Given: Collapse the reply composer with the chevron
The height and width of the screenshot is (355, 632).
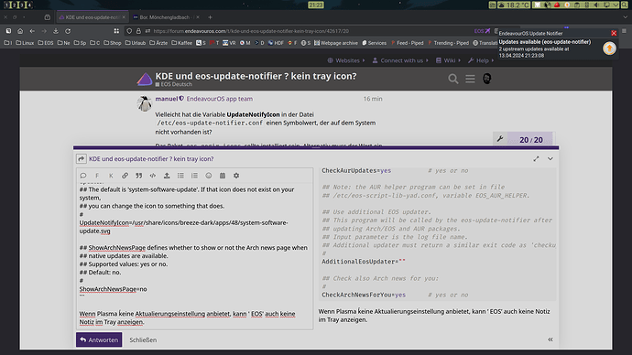Looking at the screenshot, I should 550,159.
